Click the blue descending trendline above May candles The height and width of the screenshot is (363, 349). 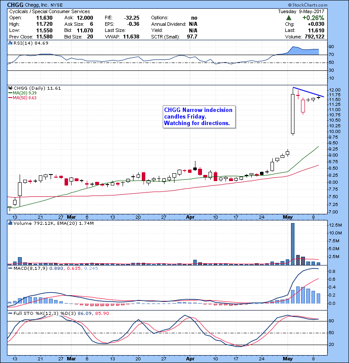tap(308, 92)
